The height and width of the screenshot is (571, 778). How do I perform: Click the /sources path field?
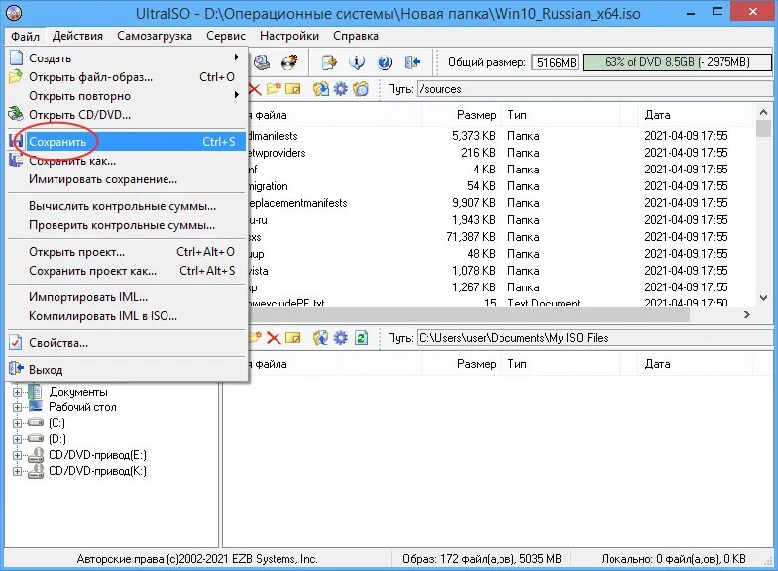pos(597,89)
